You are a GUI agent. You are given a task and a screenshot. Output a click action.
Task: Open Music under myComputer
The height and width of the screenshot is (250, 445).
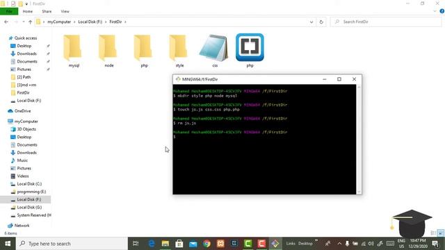22,160
